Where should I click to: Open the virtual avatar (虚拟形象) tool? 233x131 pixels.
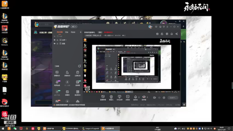pyautogui.click(x=57, y=93)
